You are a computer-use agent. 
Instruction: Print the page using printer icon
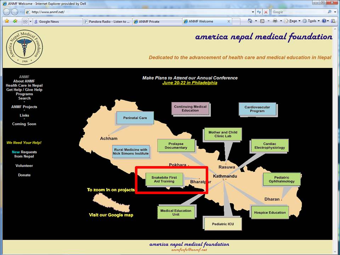(x=275, y=21)
